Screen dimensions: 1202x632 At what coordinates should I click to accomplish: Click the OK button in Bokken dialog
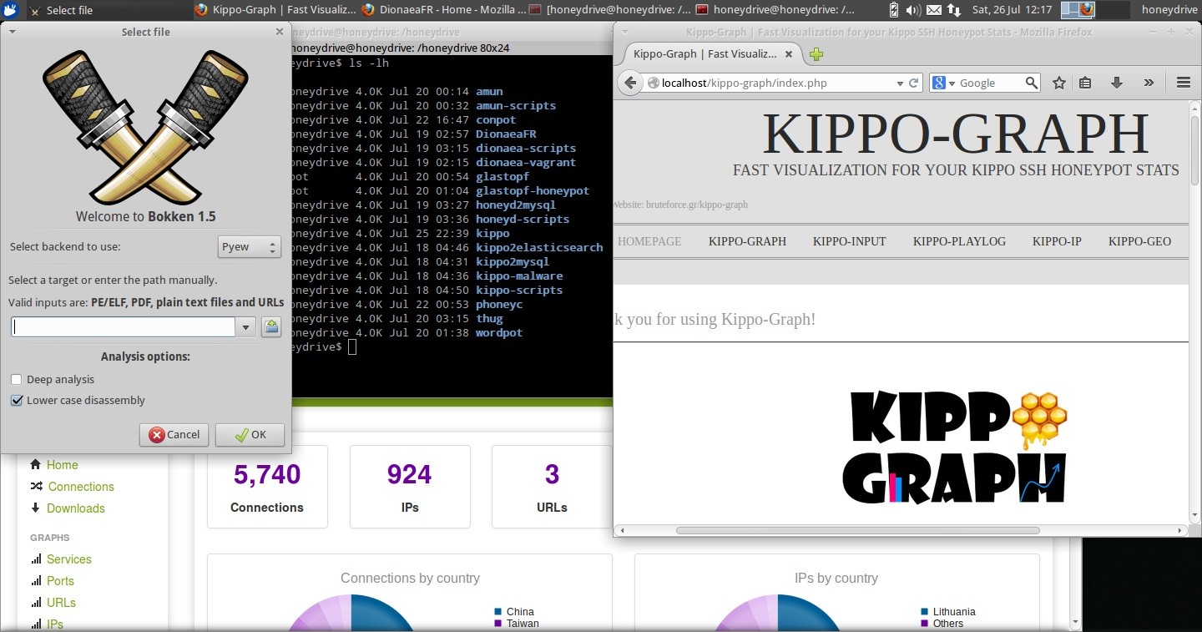(250, 434)
